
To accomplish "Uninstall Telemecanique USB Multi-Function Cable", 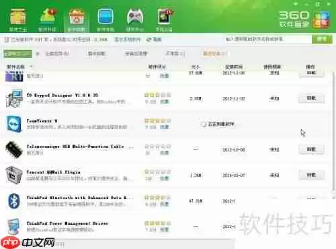I will tap(311, 149).
